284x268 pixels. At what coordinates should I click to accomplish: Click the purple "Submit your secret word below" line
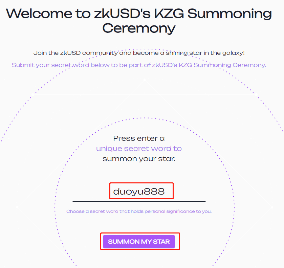click(x=139, y=65)
